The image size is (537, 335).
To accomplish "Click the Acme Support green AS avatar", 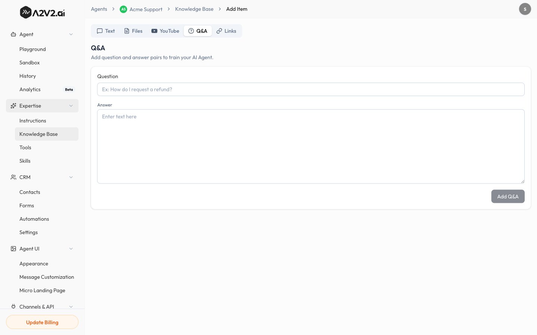I will pyautogui.click(x=123, y=9).
